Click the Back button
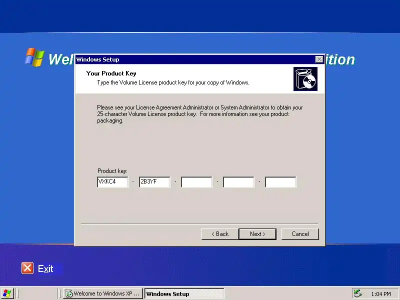Image resolution: width=400 pixels, height=300 pixels. (x=220, y=234)
